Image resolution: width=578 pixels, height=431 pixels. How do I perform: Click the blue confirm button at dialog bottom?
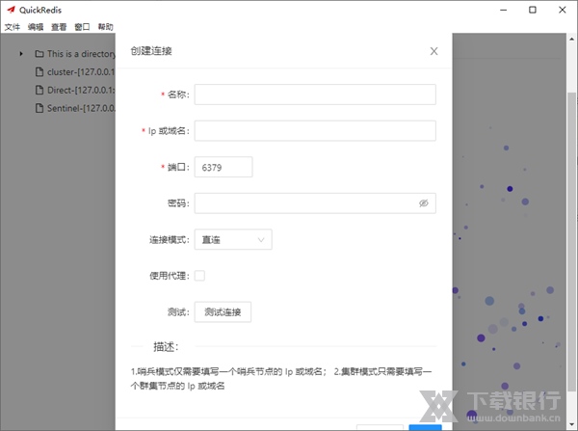point(426,428)
